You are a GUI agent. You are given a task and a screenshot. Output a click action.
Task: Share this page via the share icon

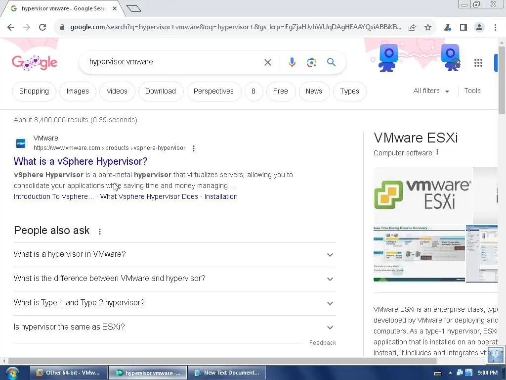click(412, 28)
